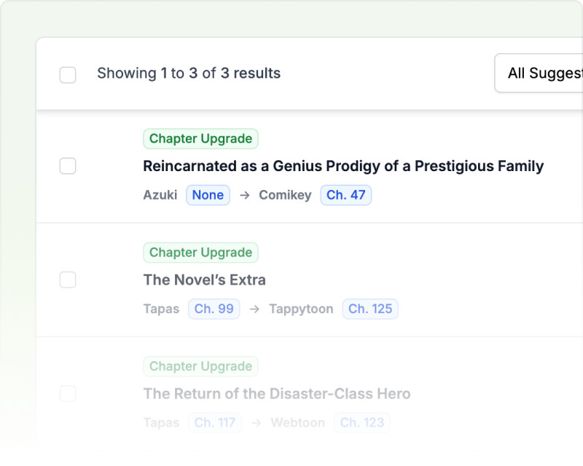Click first Chapter Upgrade tag
583x466 pixels.
tap(201, 138)
